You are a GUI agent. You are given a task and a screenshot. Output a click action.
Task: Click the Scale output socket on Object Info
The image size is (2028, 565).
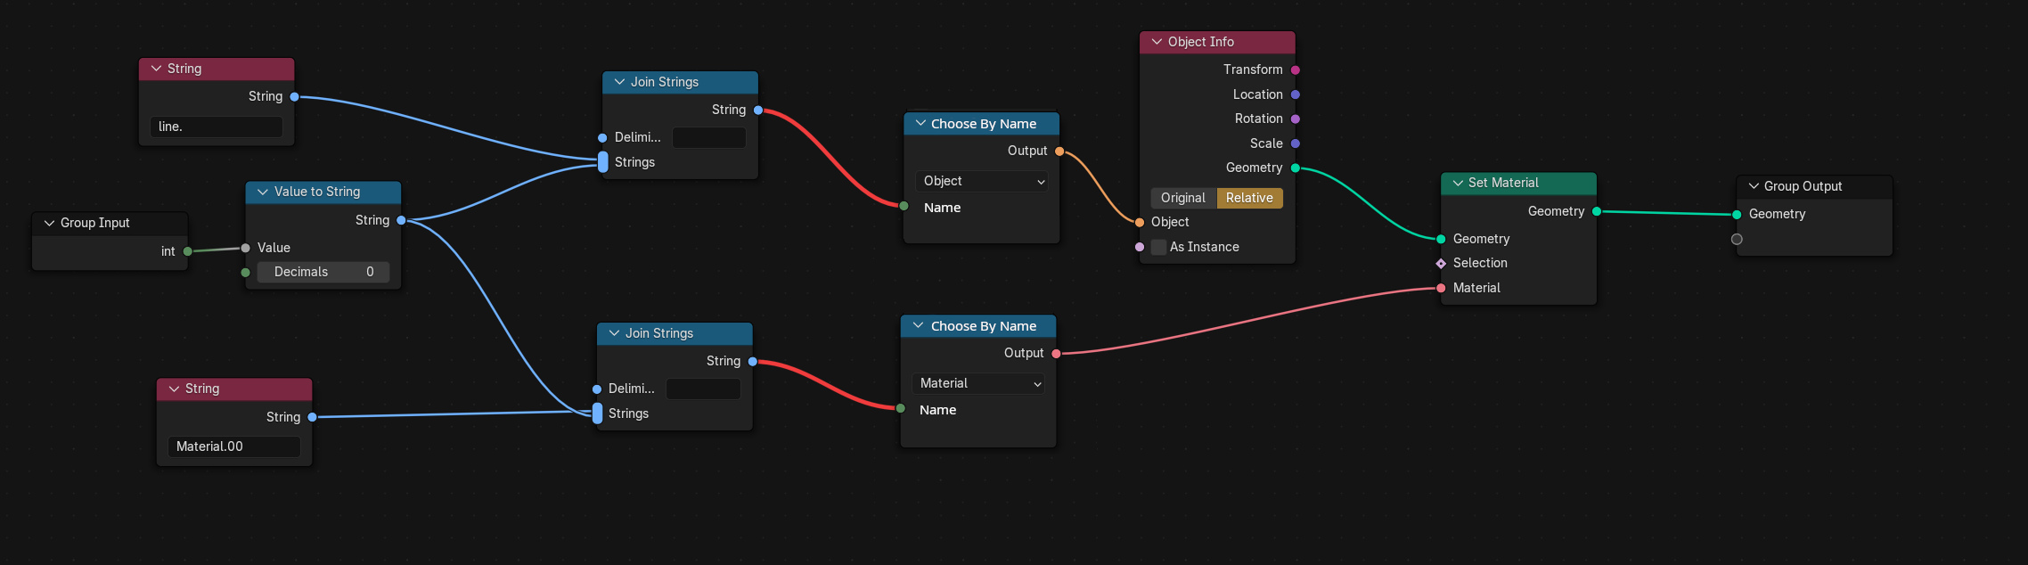pos(1296,143)
